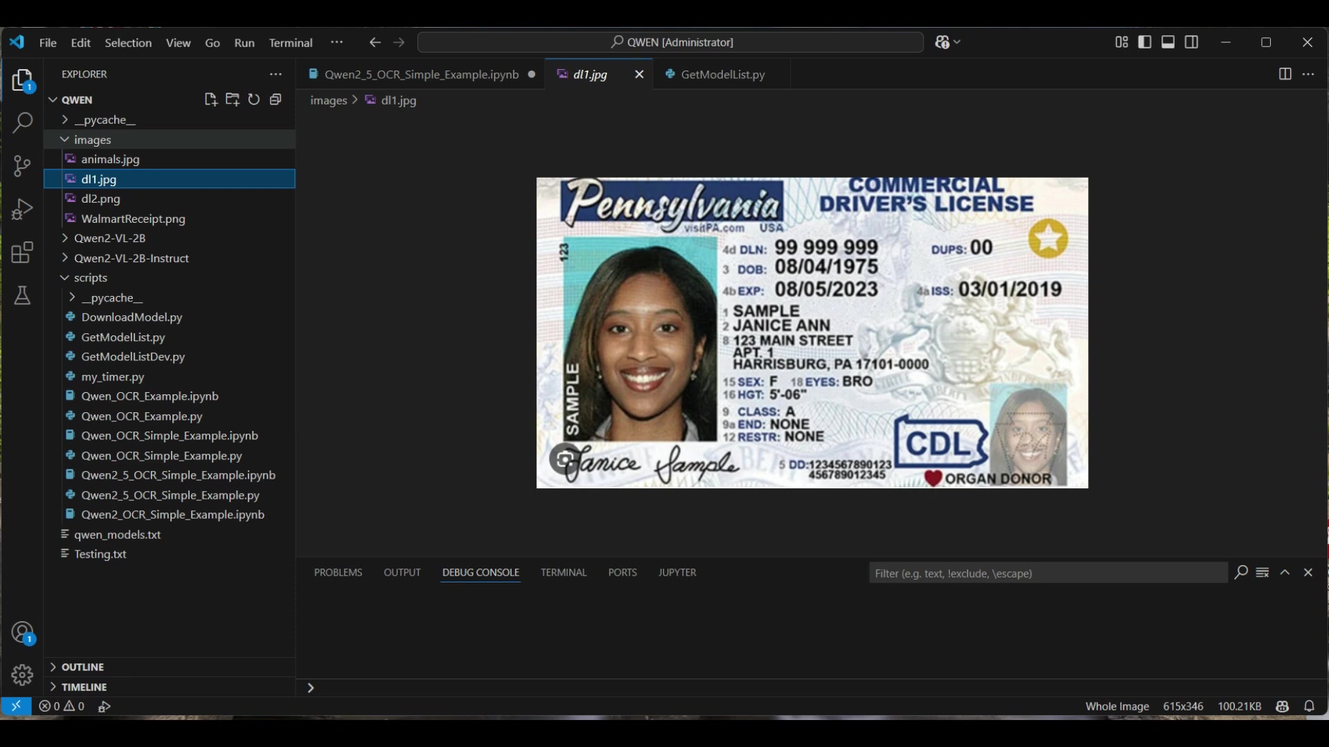The height and width of the screenshot is (747, 1329).
Task: Open the Terminal menu
Action: tap(291, 43)
